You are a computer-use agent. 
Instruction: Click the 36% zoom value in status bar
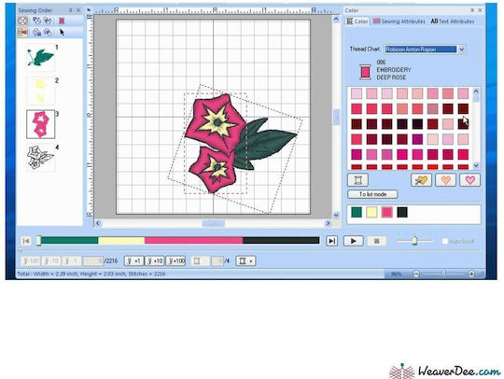pyautogui.click(x=397, y=274)
